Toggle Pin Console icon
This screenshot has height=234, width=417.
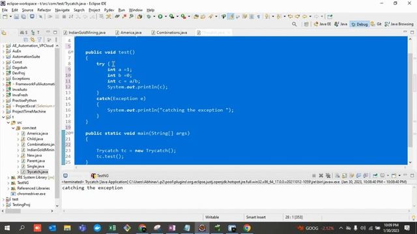tap(375, 175)
